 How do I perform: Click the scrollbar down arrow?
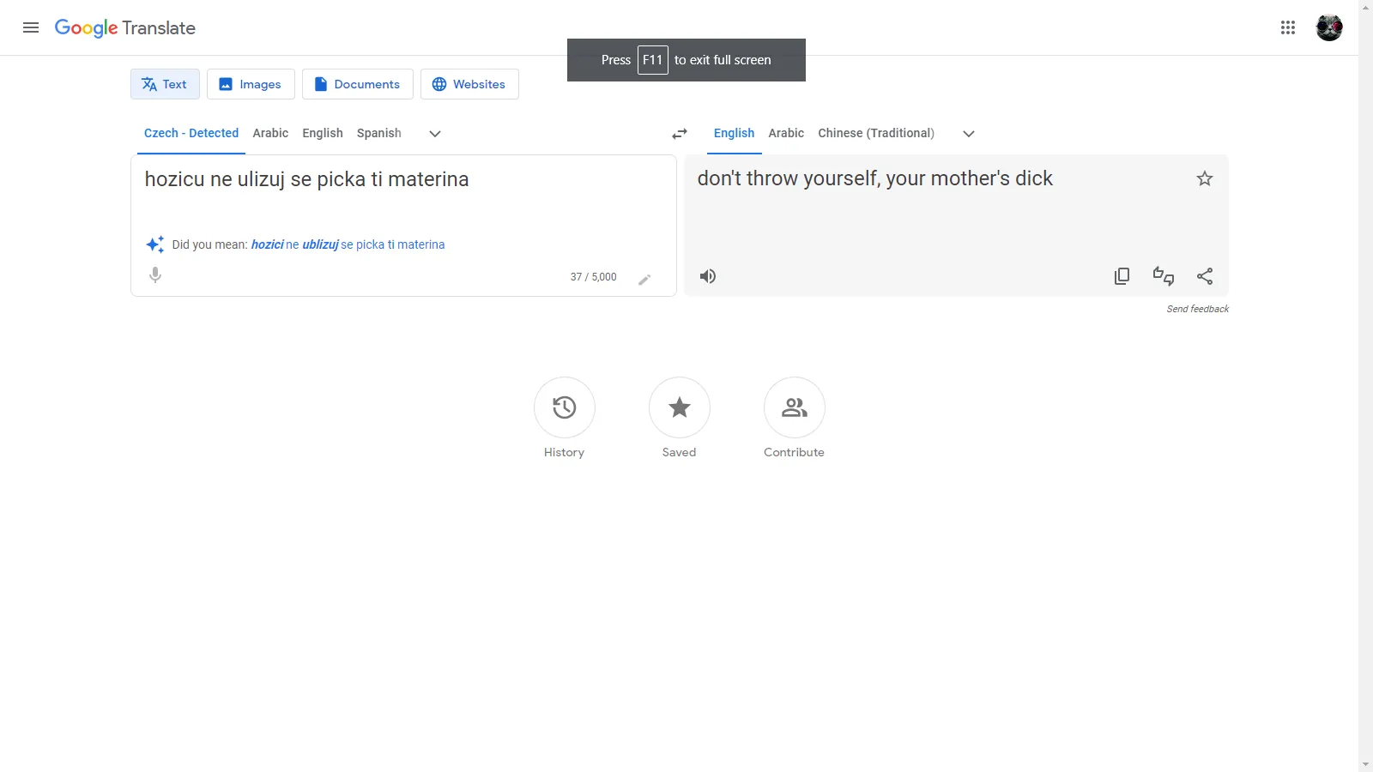[x=1365, y=765]
